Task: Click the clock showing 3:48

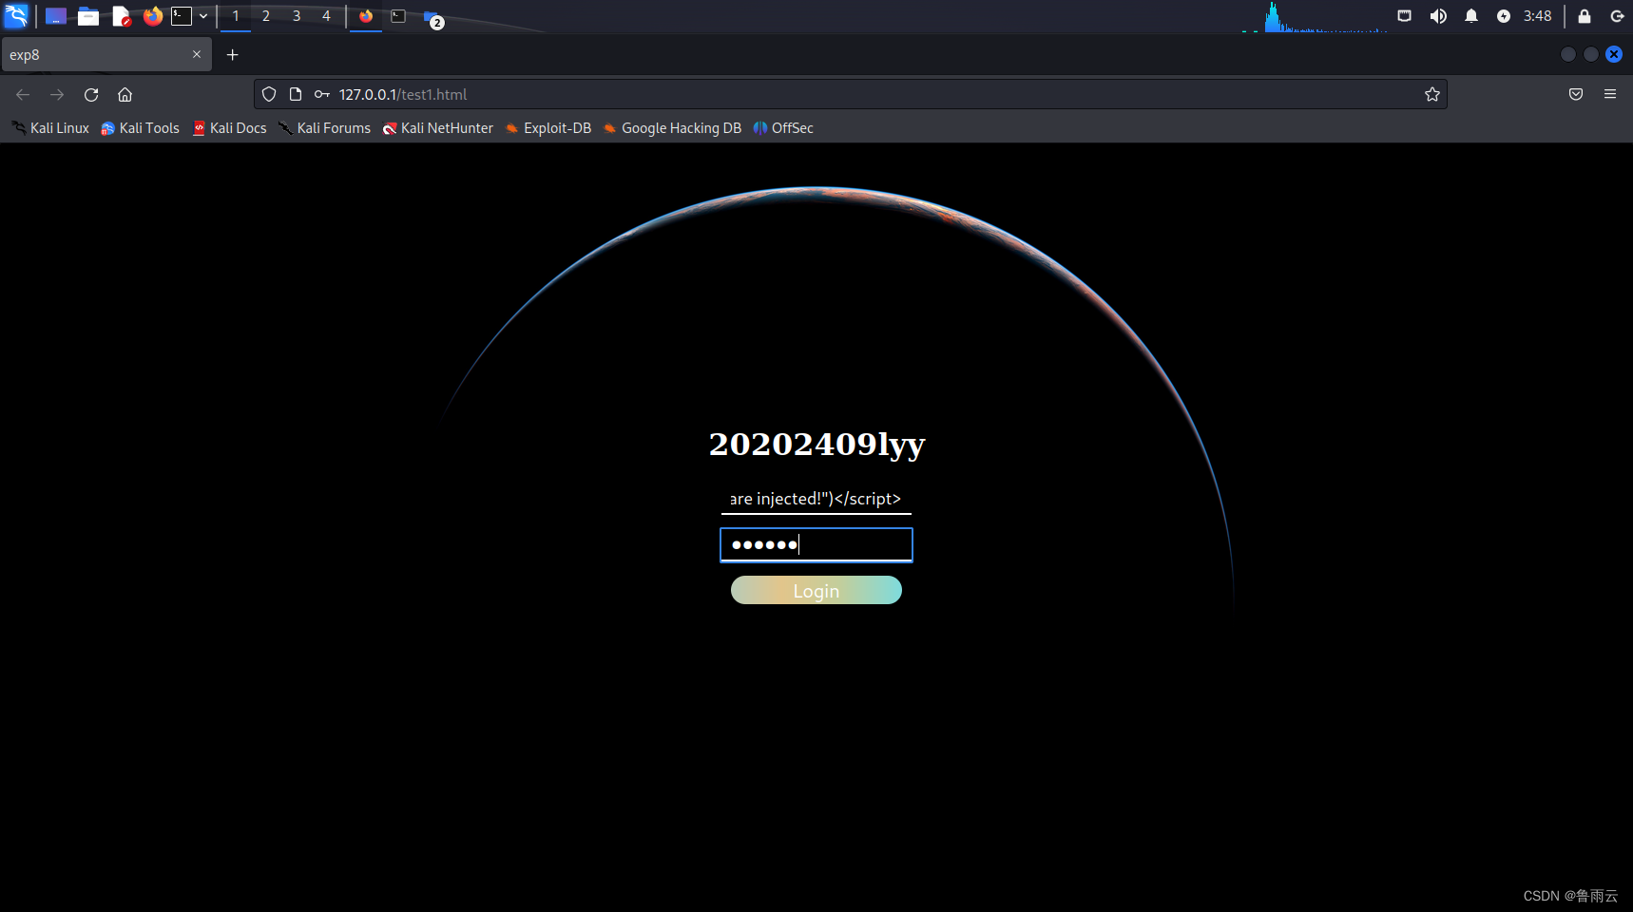Action: (1537, 16)
